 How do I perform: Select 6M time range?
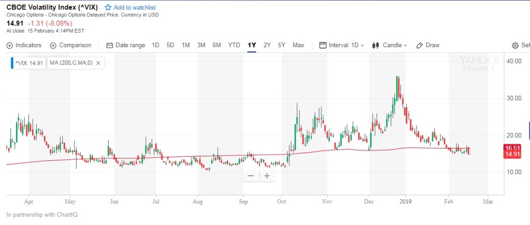tap(217, 46)
